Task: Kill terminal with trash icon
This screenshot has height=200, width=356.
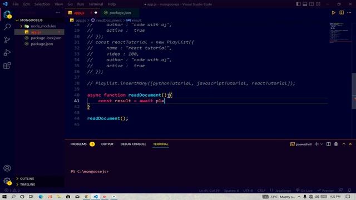Action: [336, 144]
